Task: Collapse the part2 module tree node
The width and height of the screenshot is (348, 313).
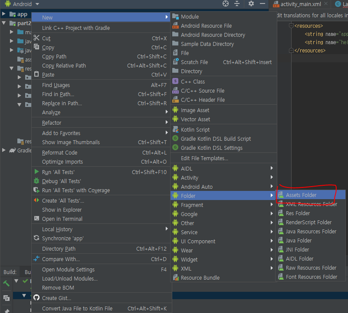Action: (4, 23)
